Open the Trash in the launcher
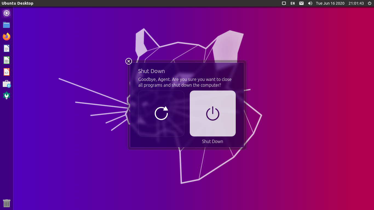The image size is (374, 210). 7,203
